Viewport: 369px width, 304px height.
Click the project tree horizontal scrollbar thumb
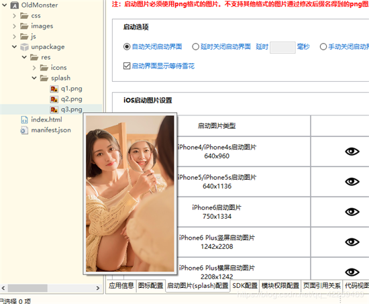[28, 288]
